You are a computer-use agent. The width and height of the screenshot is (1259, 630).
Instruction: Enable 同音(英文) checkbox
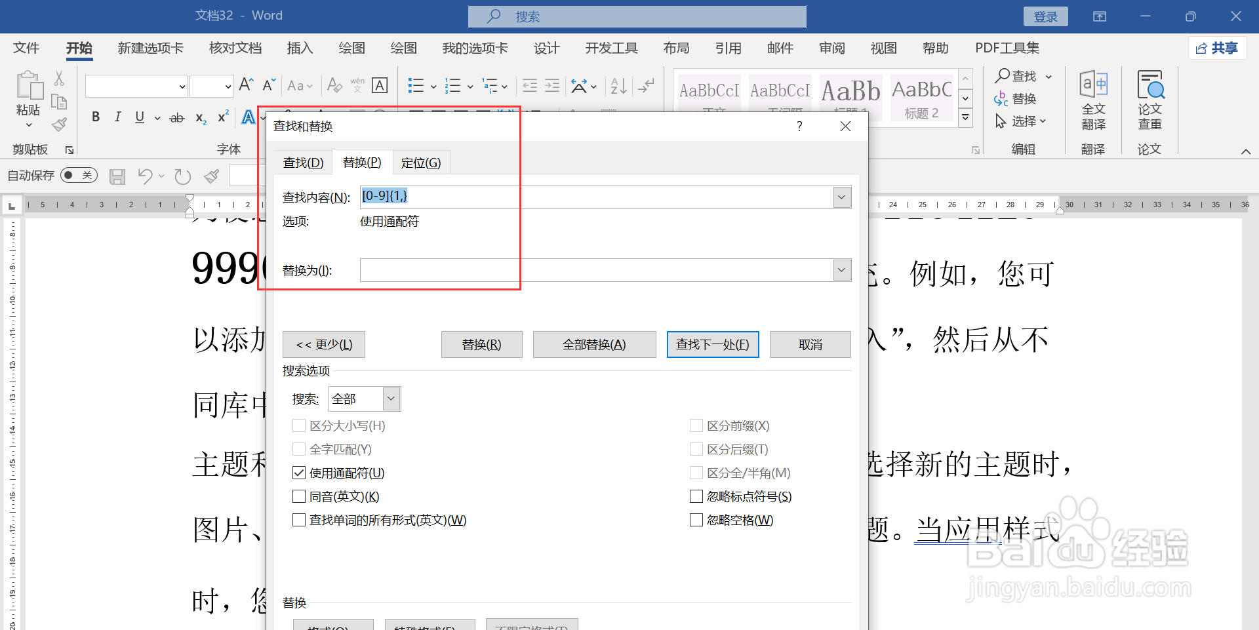pos(299,496)
